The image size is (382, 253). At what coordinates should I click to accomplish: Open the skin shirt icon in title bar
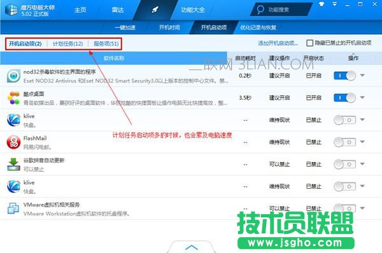point(322,4)
